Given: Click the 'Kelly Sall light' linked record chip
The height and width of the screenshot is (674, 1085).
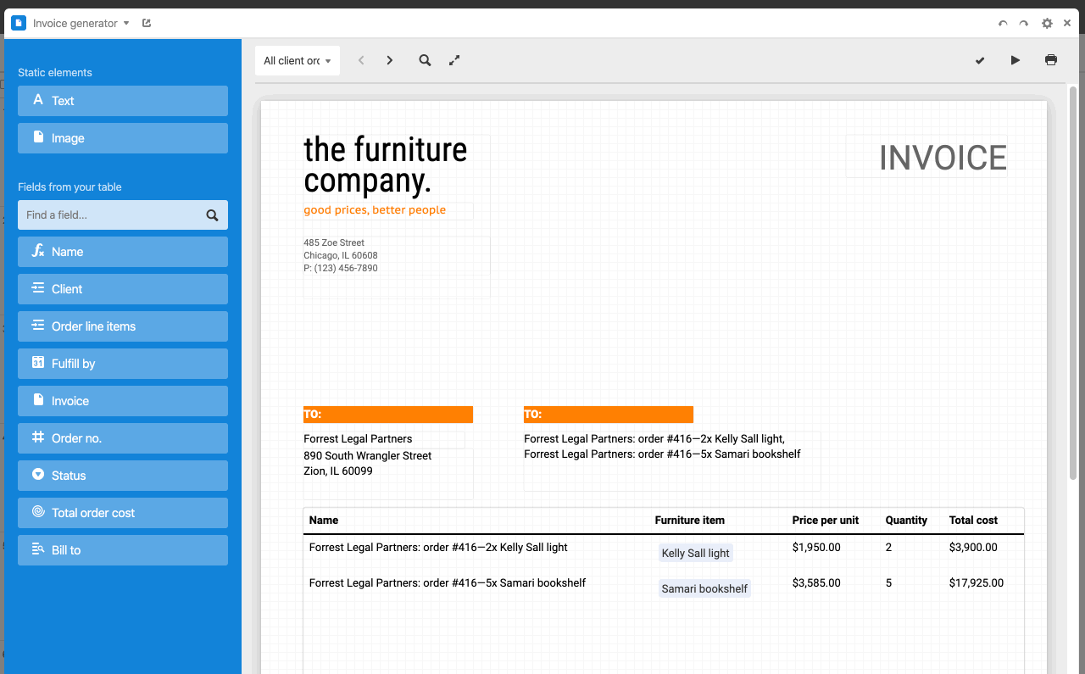Looking at the screenshot, I should point(696,554).
